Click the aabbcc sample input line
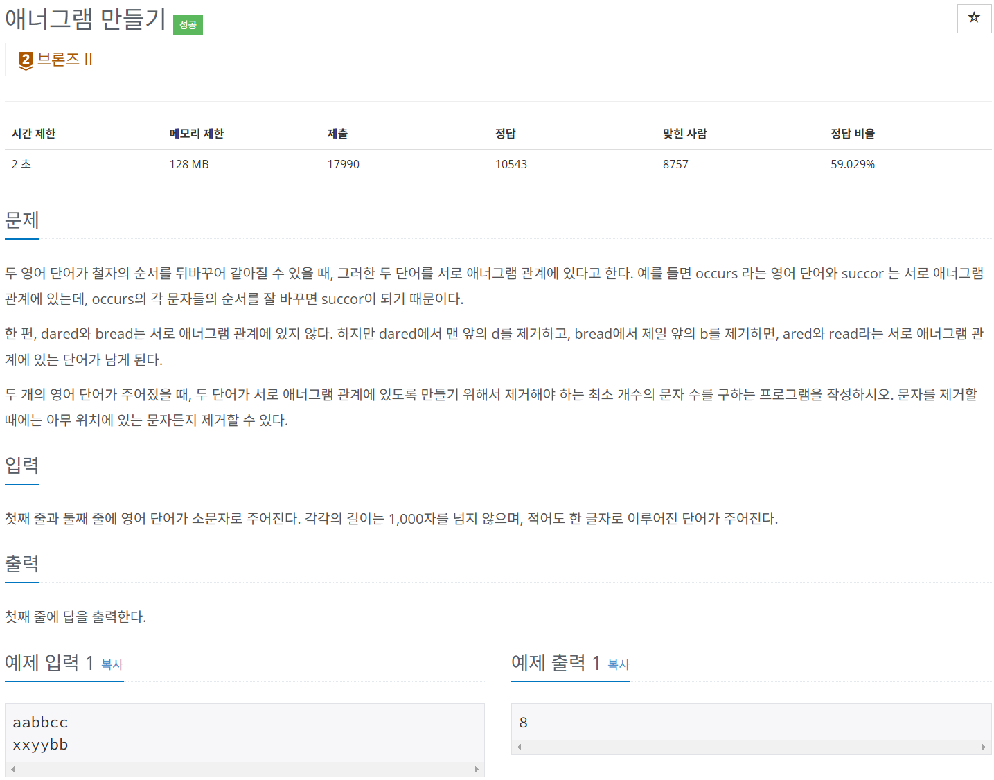 40,723
